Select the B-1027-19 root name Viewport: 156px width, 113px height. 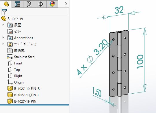[x=15, y=19]
